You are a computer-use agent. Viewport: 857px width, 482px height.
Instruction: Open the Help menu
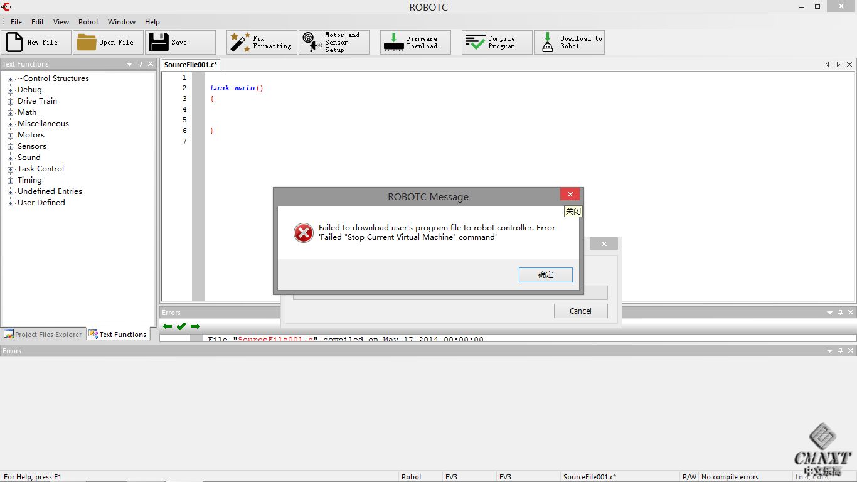(152, 22)
